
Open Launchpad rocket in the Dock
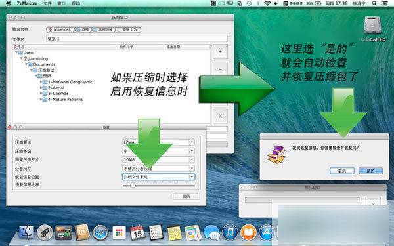[45, 232]
